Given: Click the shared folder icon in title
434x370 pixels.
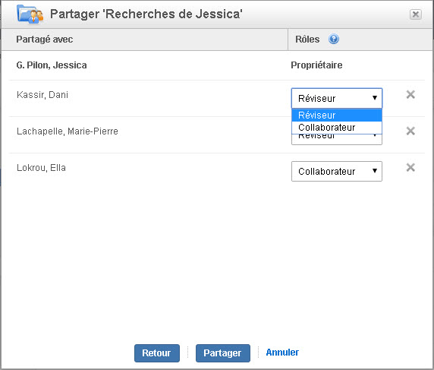Looking at the screenshot, I should (x=30, y=14).
